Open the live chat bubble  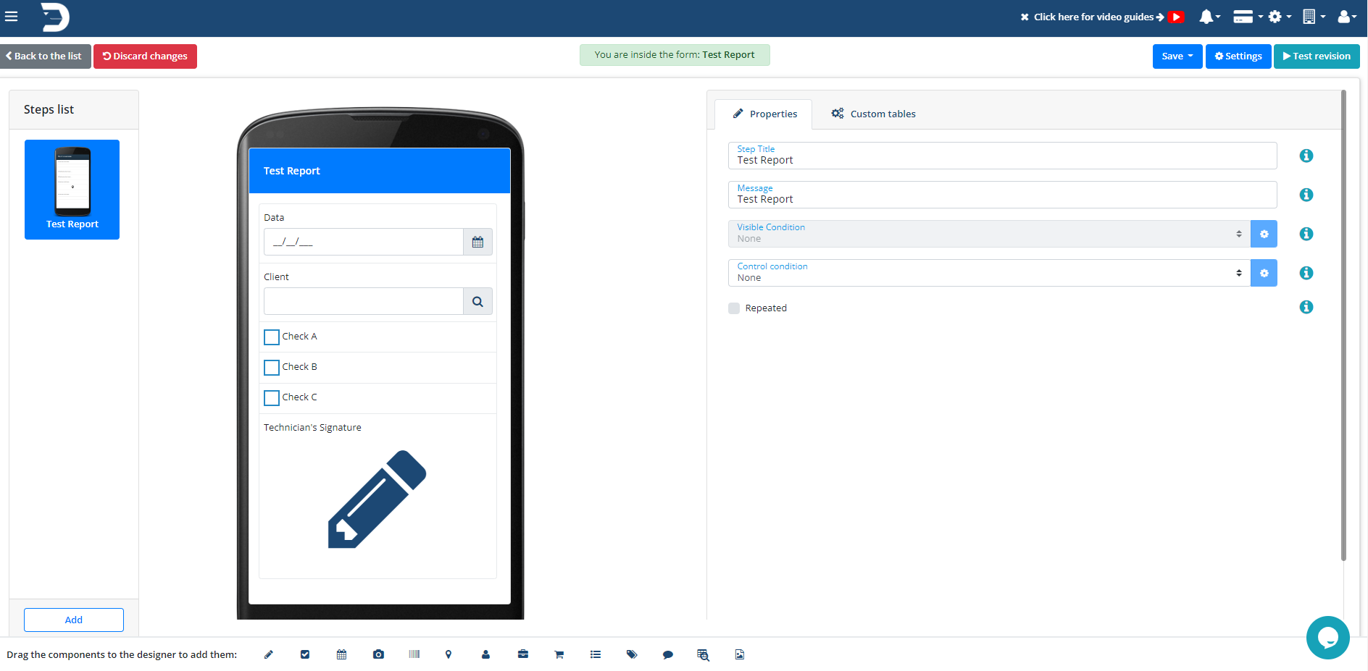1328,638
